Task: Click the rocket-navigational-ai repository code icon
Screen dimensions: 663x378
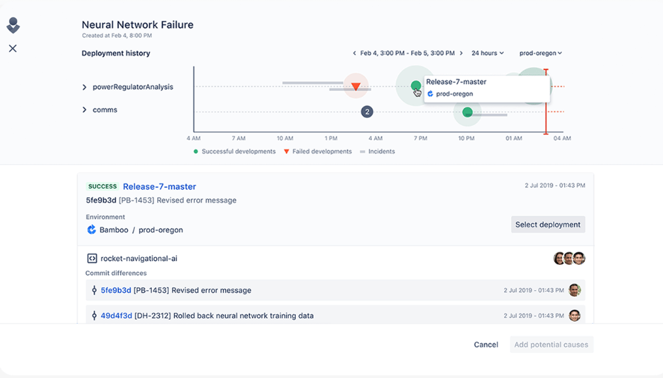Action: (92, 259)
